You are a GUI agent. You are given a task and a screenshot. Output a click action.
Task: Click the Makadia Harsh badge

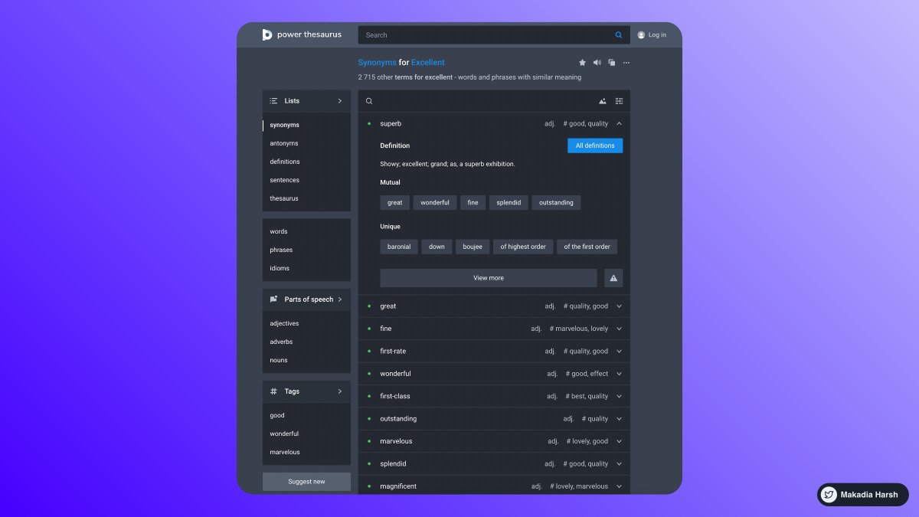tap(863, 495)
